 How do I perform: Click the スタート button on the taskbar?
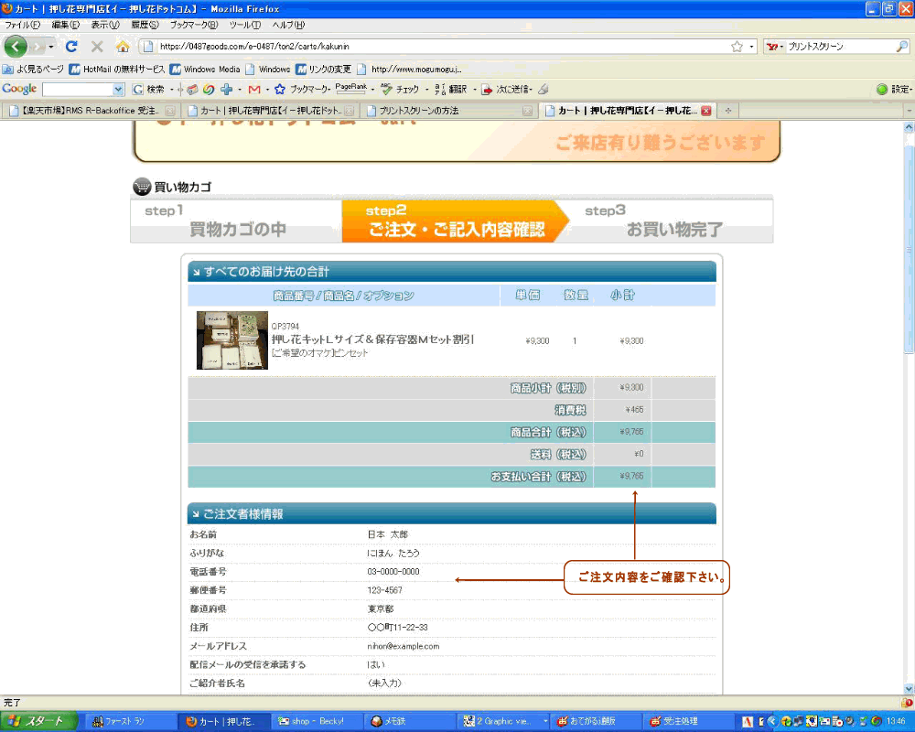tap(37, 721)
